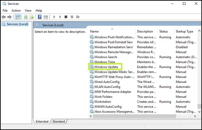The width and height of the screenshot is (202, 130).
Task: Click gear icon next to Windows Search
Action: [92, 57]
